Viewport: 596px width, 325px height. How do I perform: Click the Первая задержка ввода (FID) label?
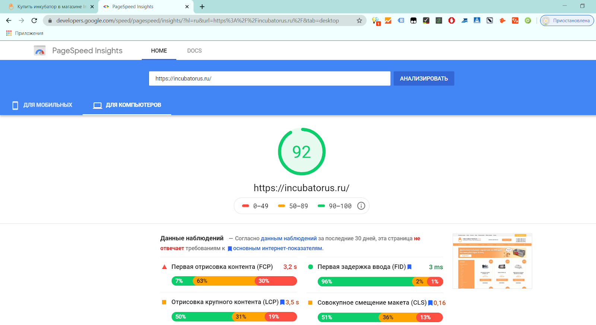(x=362, y=267)
